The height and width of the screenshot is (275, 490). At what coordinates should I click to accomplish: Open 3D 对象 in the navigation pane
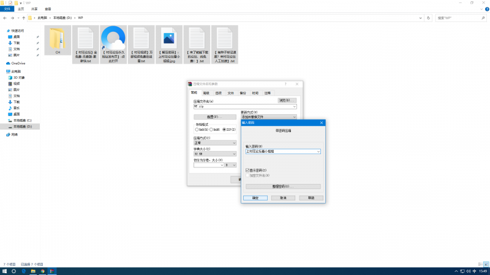pos(19,78)
